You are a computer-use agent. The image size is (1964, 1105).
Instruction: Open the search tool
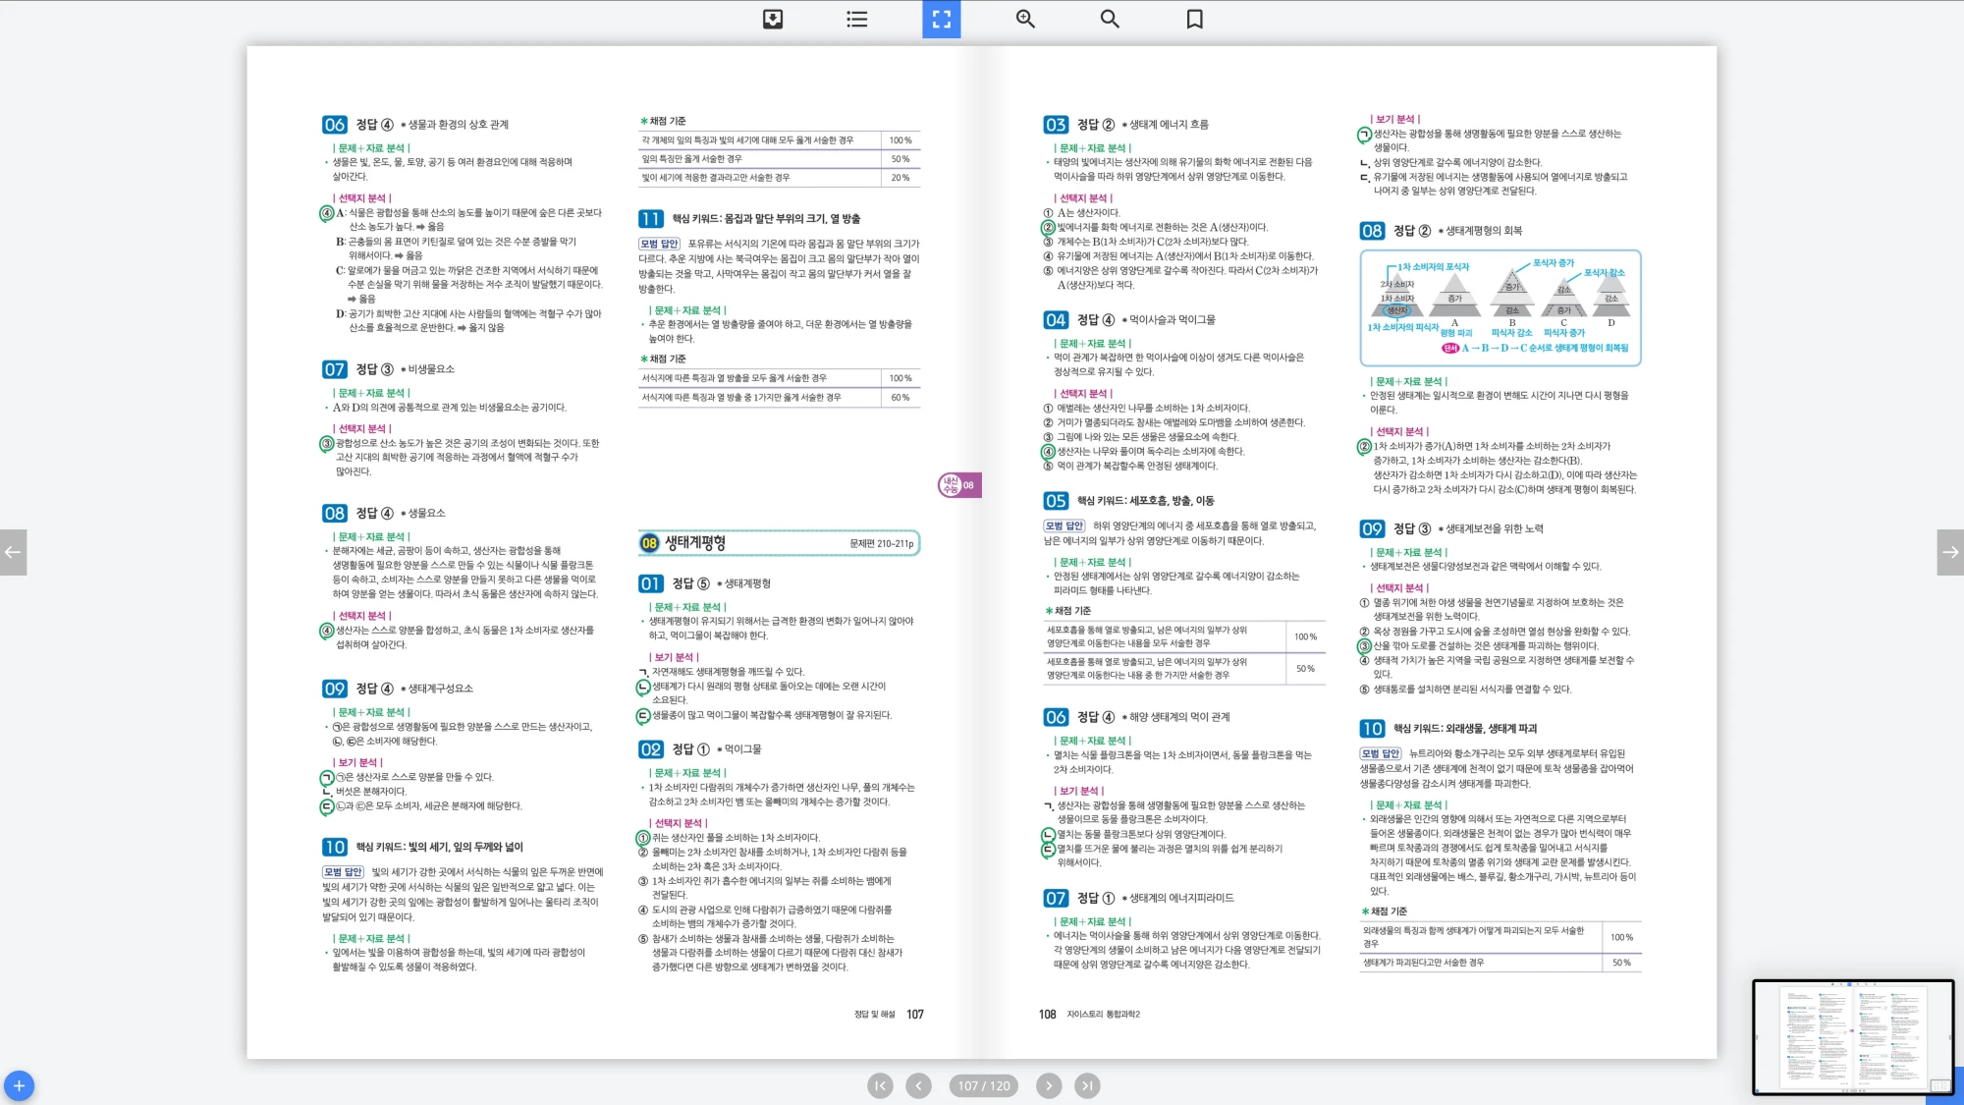[x=1110, y=19]
